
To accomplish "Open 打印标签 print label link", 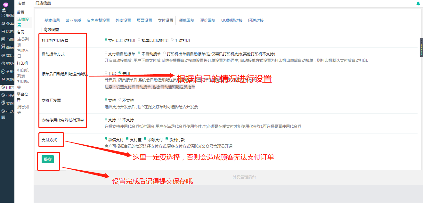I will 23,84.
